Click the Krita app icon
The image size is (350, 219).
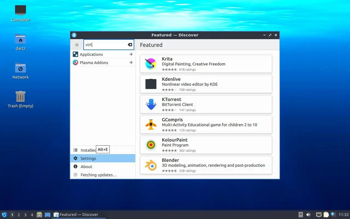(x=151, y=64)
